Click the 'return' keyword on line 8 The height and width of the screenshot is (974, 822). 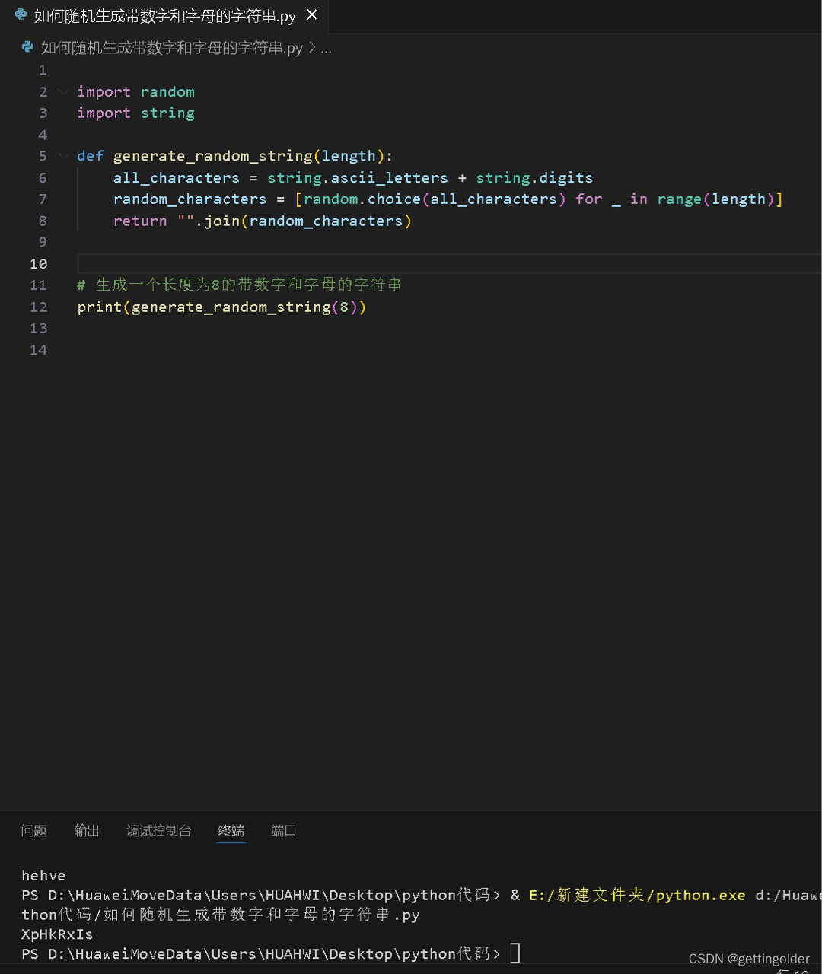[140, 221]
